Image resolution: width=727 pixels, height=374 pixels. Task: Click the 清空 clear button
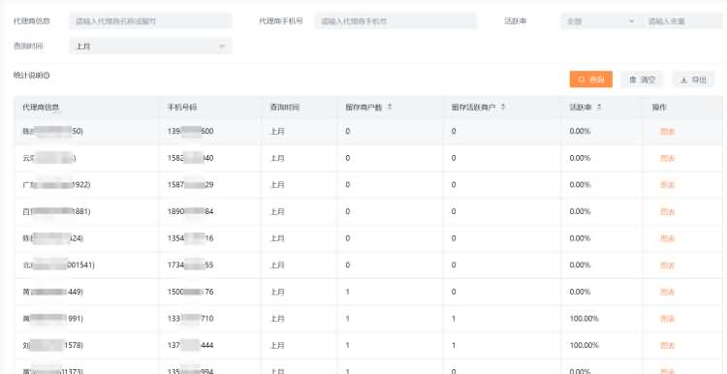coord(642,79)
